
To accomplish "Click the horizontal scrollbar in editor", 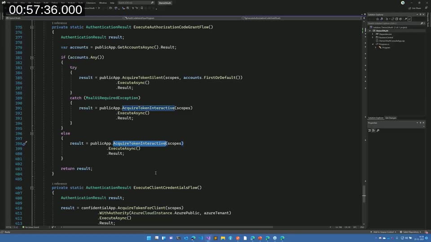I will click(167, 227).
